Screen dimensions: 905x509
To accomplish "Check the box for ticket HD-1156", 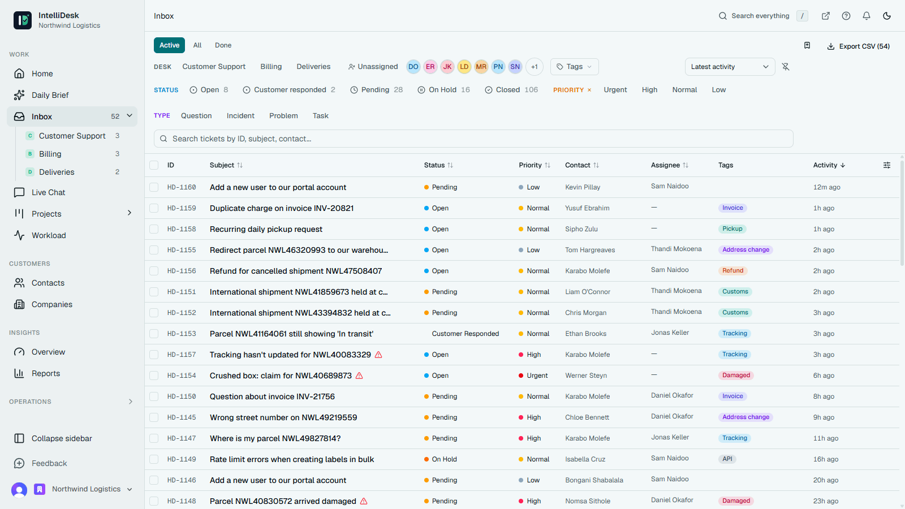I will point(154,271).
